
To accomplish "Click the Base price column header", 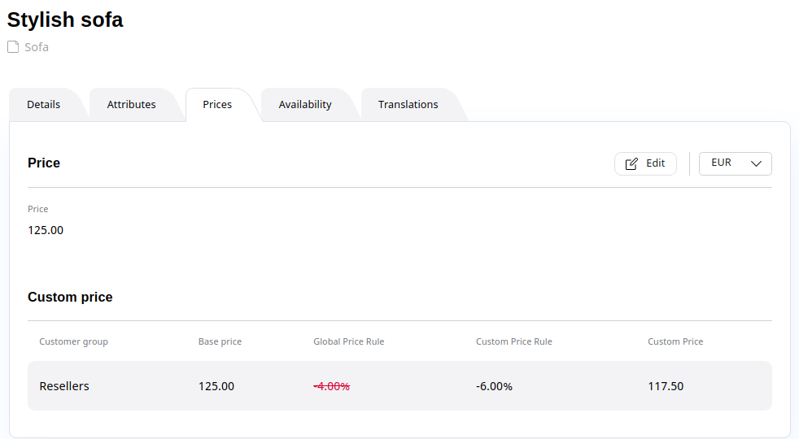I will pos(220,341).
